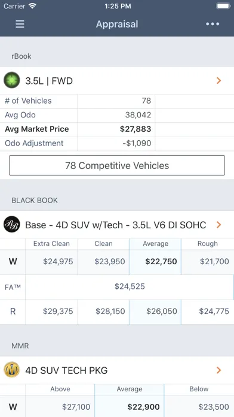Open Black Book Base 4D SUV chevron

[218, 225]
